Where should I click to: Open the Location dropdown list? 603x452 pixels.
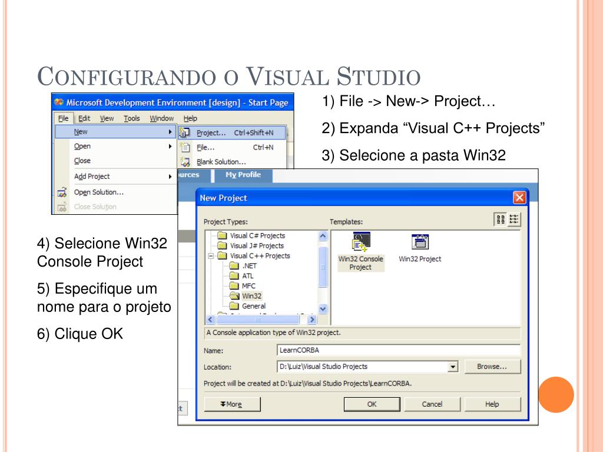(x=453, y=367)
